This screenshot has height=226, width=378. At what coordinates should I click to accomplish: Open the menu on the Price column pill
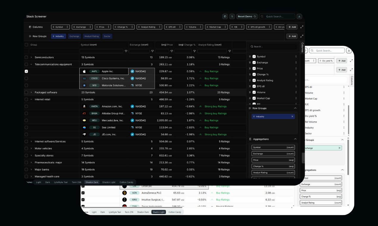click(109, 27)
